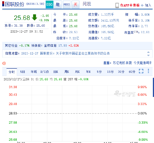
Task: Click the 买 buy badge
Action: [75, 4]
